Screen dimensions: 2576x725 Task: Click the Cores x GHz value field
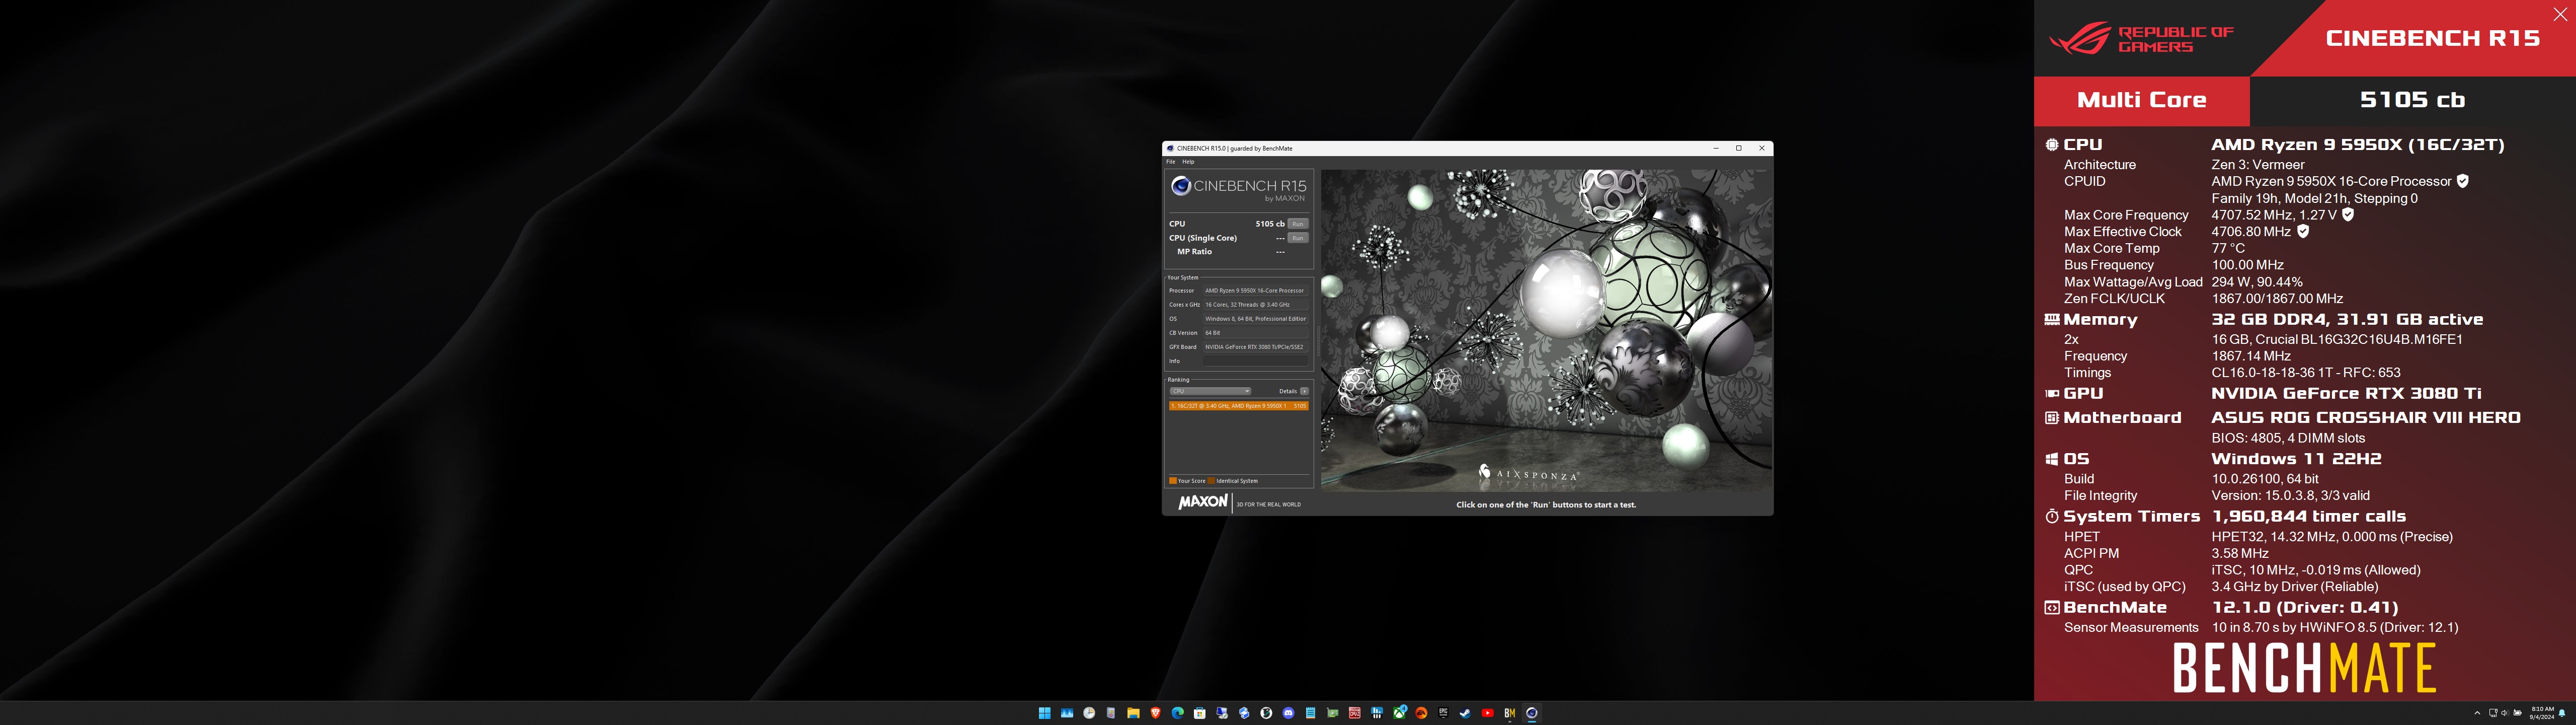[1256, 305]
